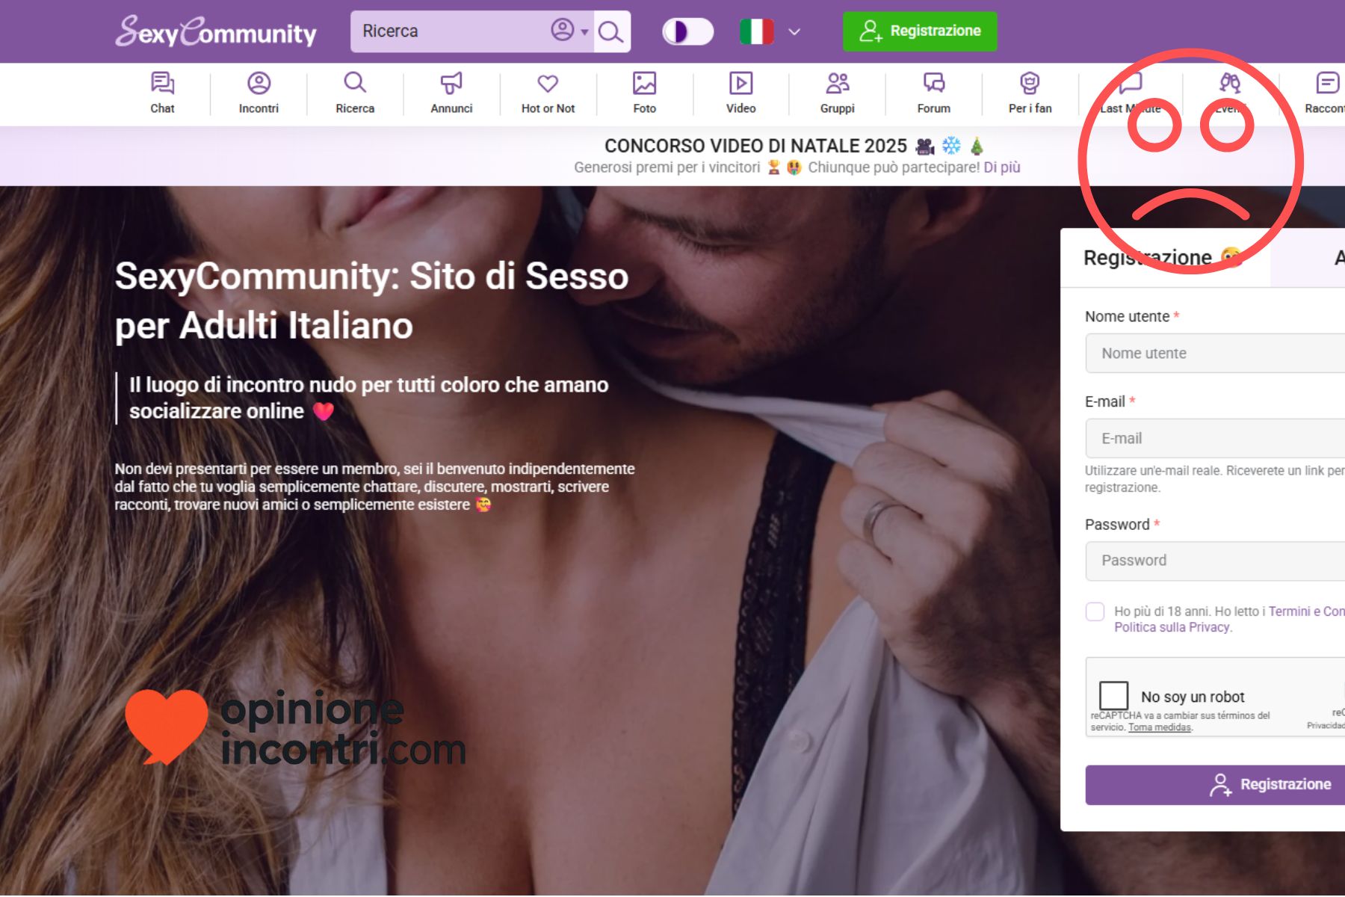Click into the E-mail field
1345x897 pixels.
point(1215,438)
